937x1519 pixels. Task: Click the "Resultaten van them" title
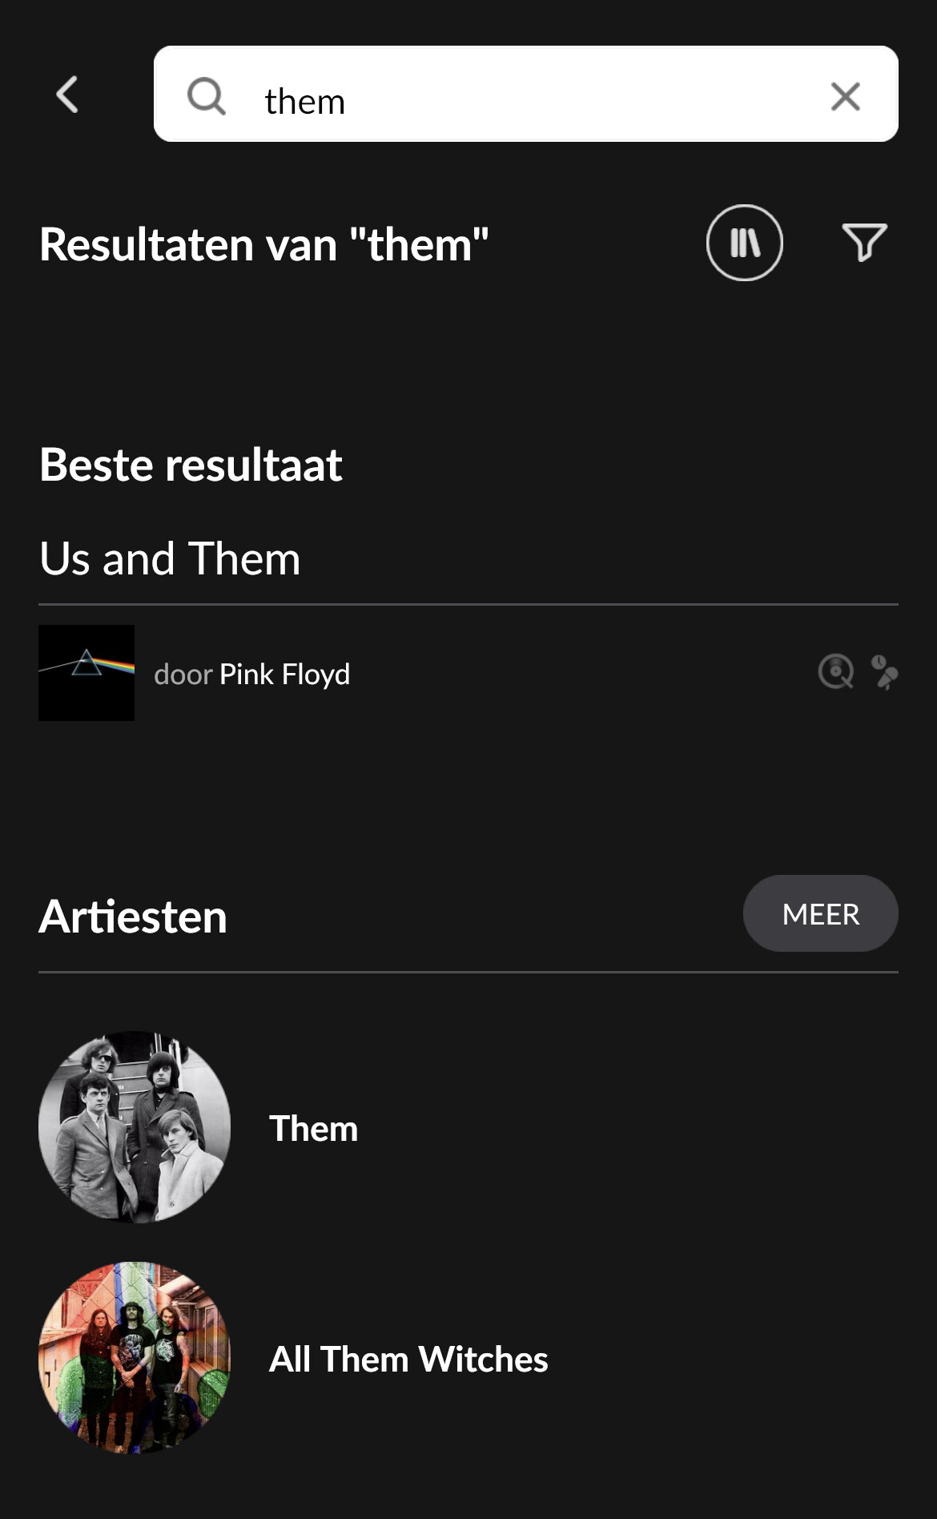[263, 244]
